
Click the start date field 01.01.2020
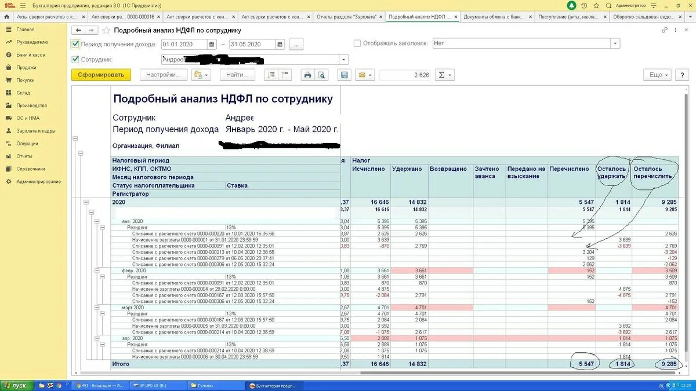(x=184, y=44)
